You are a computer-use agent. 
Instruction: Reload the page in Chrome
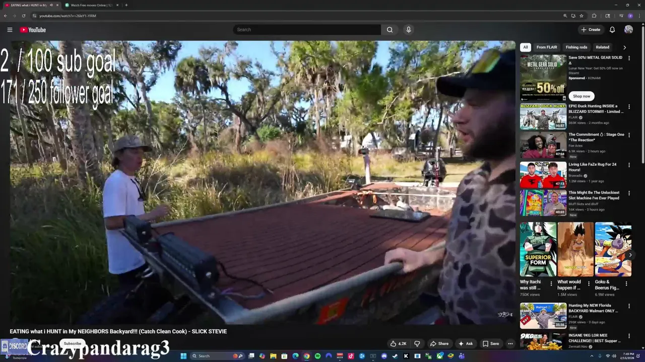pyautogui.click(x=23, y=16)
